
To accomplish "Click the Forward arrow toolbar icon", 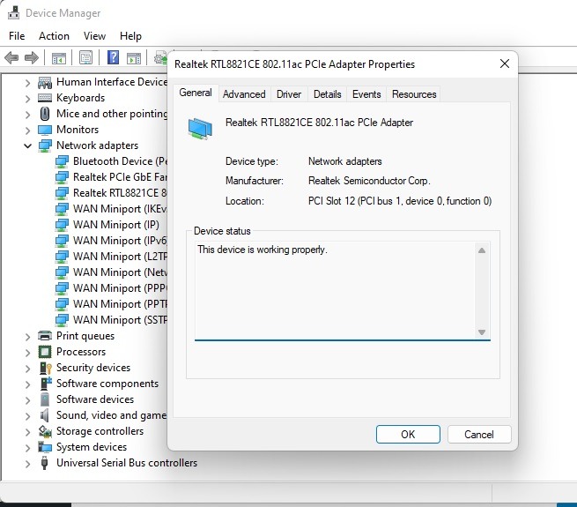I will pos(32,57).
